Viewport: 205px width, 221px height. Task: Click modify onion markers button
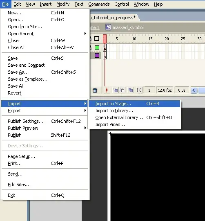(x=139, y=90)
